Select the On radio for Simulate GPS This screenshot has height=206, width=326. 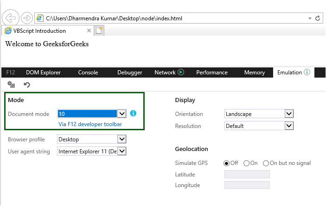click(x=246, y=163)
